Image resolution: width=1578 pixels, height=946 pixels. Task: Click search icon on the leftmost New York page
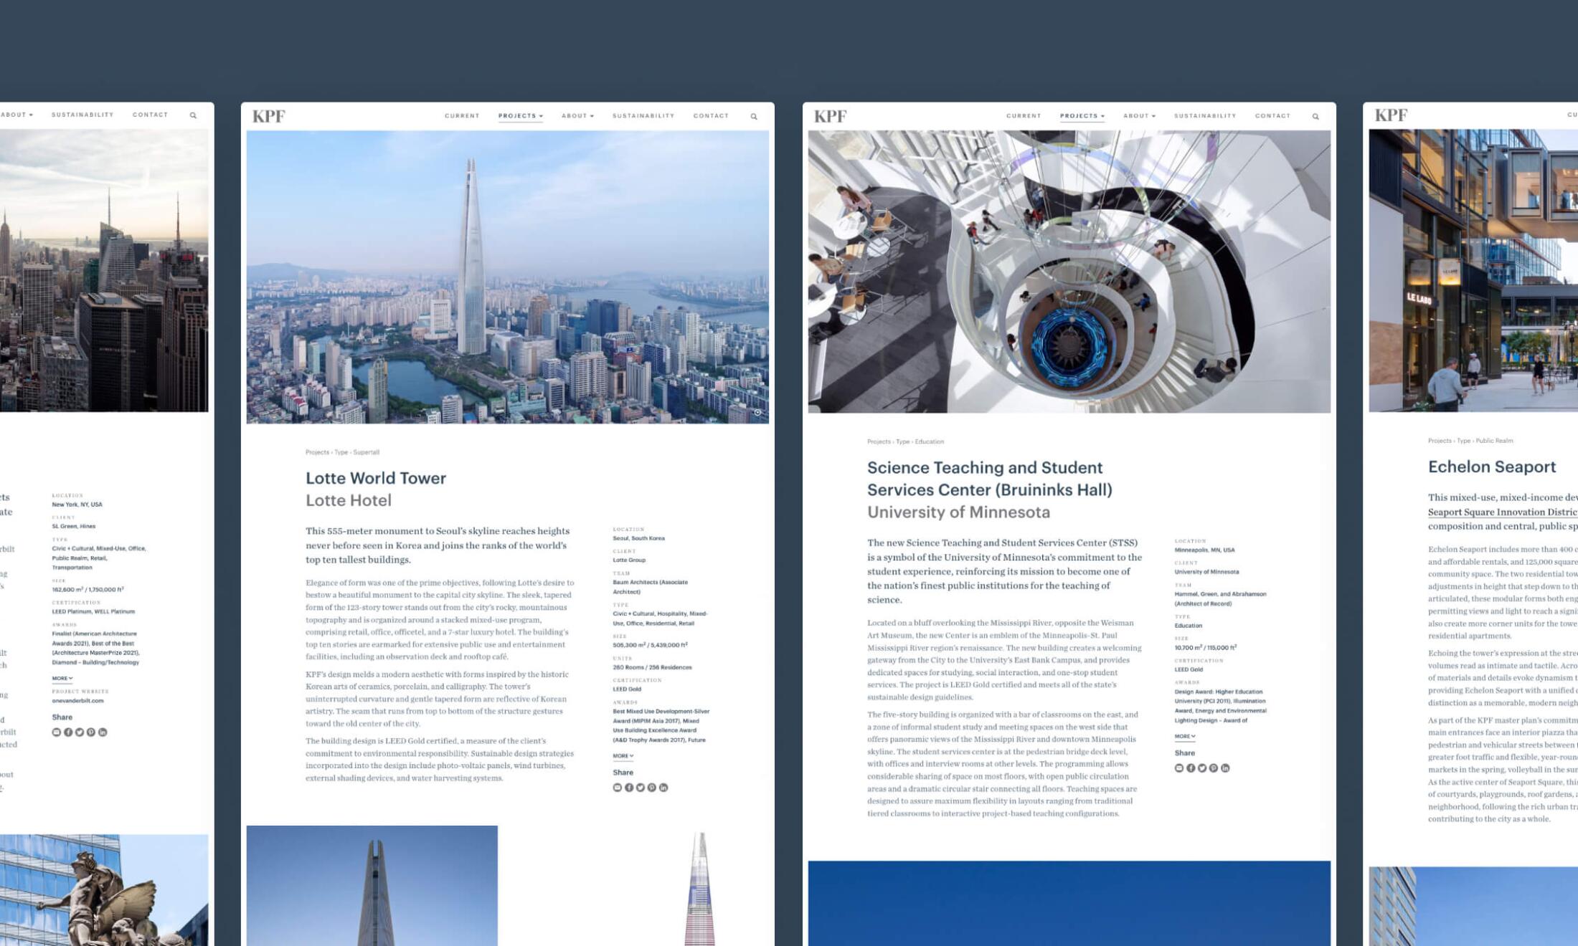(193, 115)
